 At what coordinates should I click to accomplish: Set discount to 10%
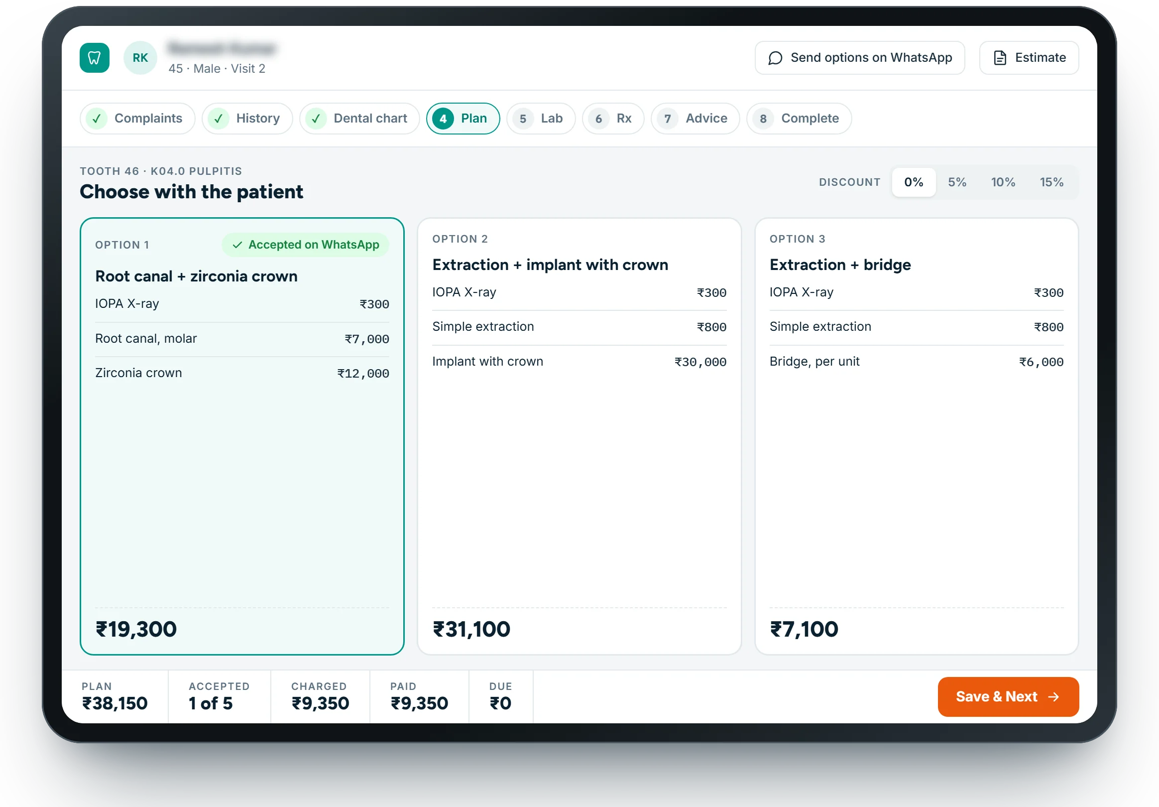click(1003, 182)
